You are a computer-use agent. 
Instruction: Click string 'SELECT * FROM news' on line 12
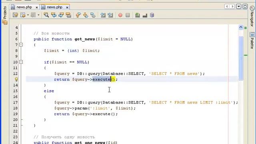click(174, 74)
